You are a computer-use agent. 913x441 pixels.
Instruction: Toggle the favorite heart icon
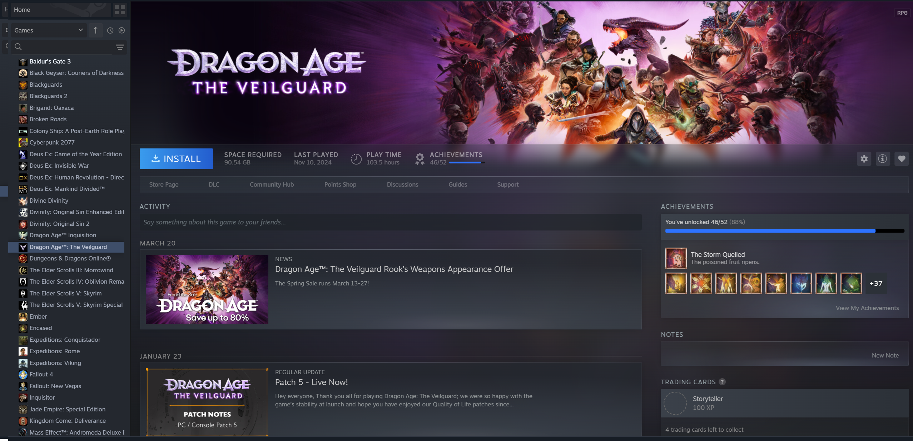[x=902, y=159]
